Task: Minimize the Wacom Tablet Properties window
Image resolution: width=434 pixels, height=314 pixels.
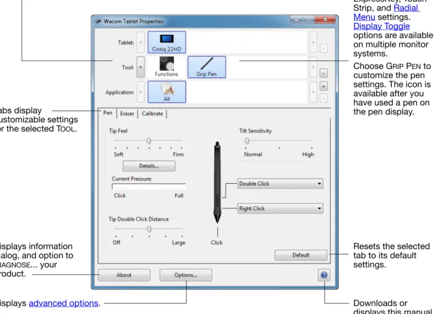Action: [297, 20]
